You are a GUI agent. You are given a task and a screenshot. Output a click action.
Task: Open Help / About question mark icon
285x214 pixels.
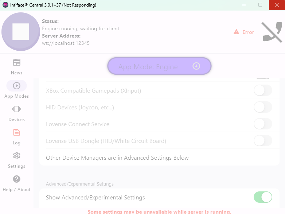16,179
